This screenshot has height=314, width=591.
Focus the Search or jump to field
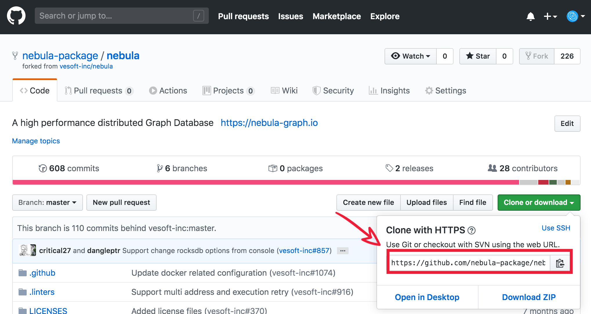(x=122, y=16)
